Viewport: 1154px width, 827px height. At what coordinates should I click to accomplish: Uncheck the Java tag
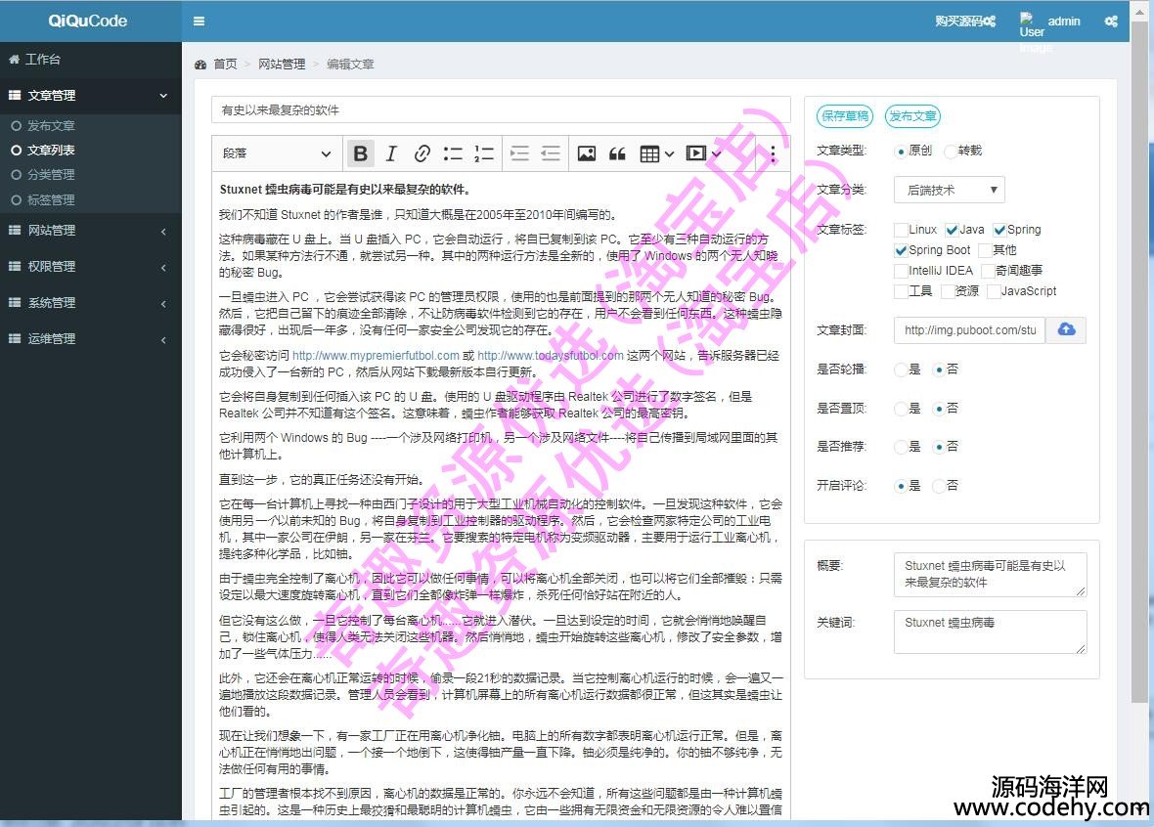click(x=952, y=230)
